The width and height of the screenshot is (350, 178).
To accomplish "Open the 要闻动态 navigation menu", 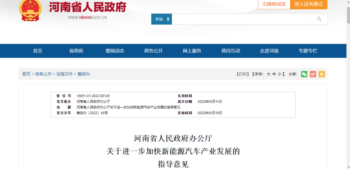I will click(115, 51).
